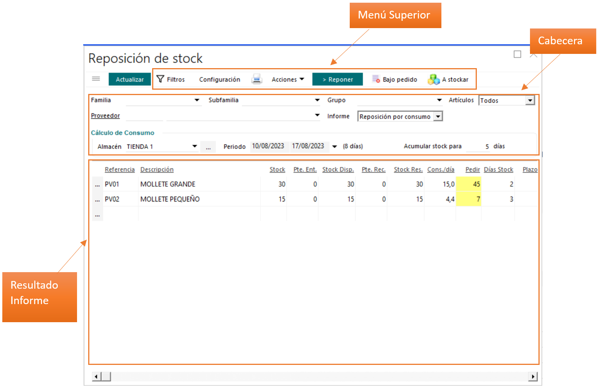Click the Reponer button

337,79
